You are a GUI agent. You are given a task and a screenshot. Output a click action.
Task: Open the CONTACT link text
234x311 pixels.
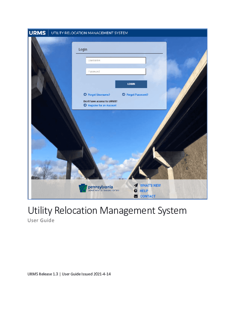(x=148, y=196)
